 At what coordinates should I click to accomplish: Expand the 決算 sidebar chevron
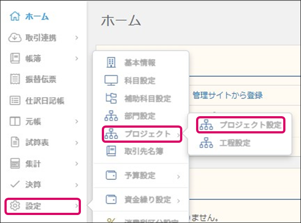tap(77, 184)
